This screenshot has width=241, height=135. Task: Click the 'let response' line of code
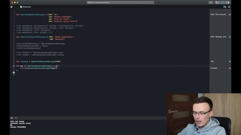point(38,61)
